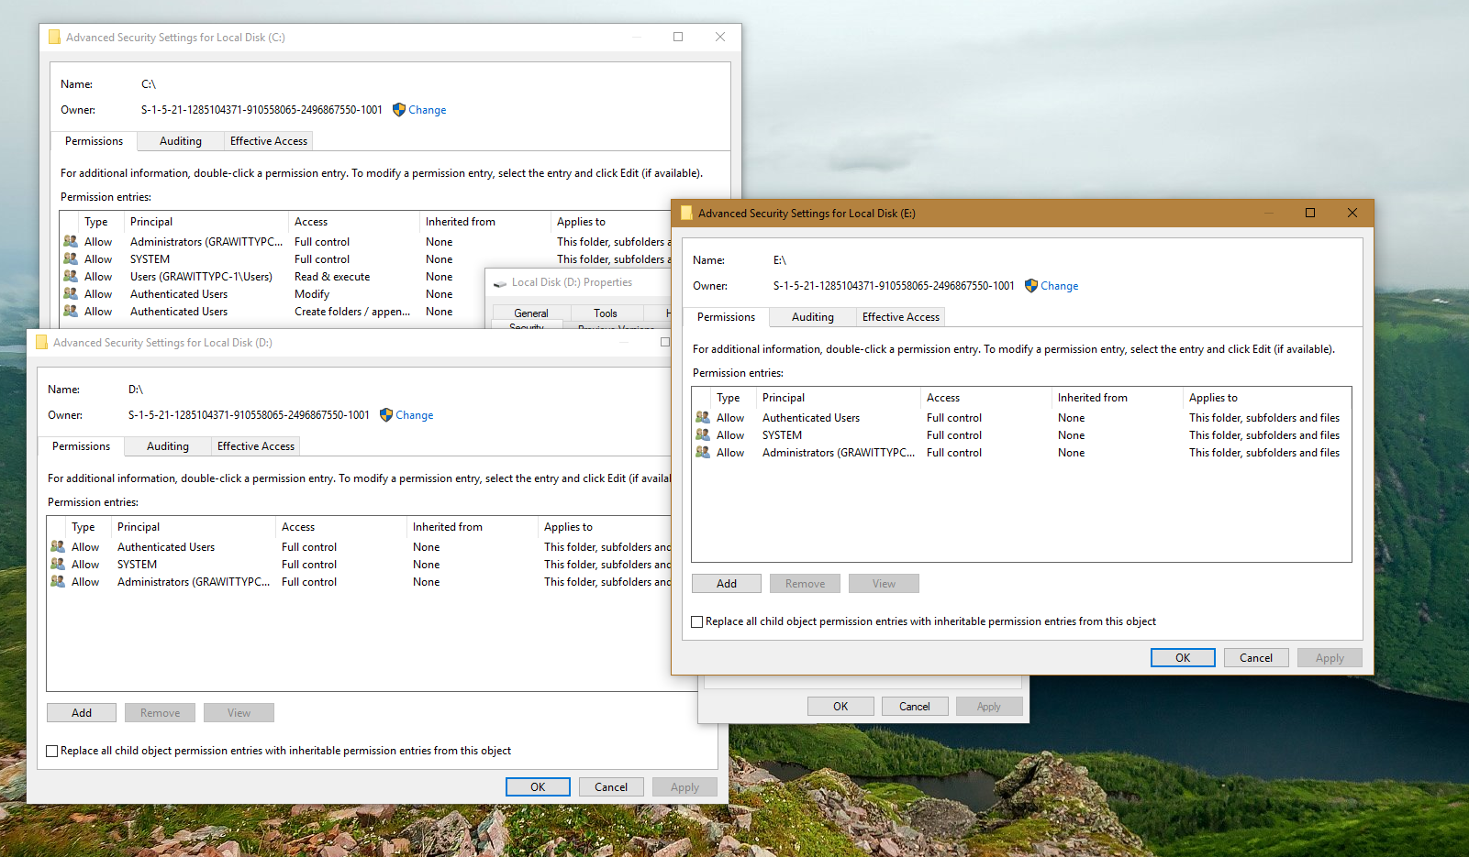This screenshot has width=1469, height=857.
Task: Click the "D:\" name value in the D: window
Action: point(136,390)
